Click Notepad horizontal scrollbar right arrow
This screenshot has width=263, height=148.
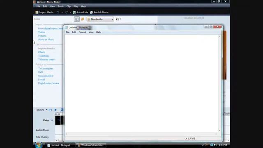(216, 134)
